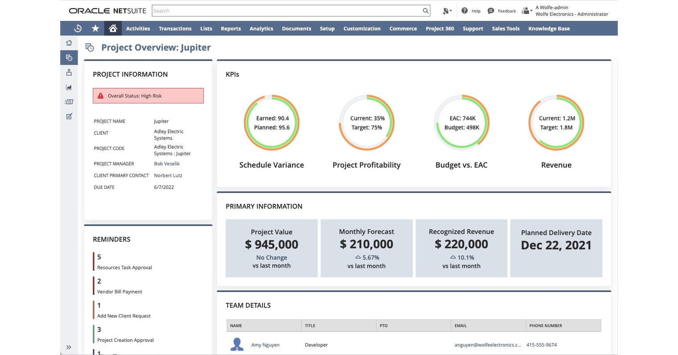678x355 pixels.
Task: Open the recent records clock icon
Action: tap(78, 28)
